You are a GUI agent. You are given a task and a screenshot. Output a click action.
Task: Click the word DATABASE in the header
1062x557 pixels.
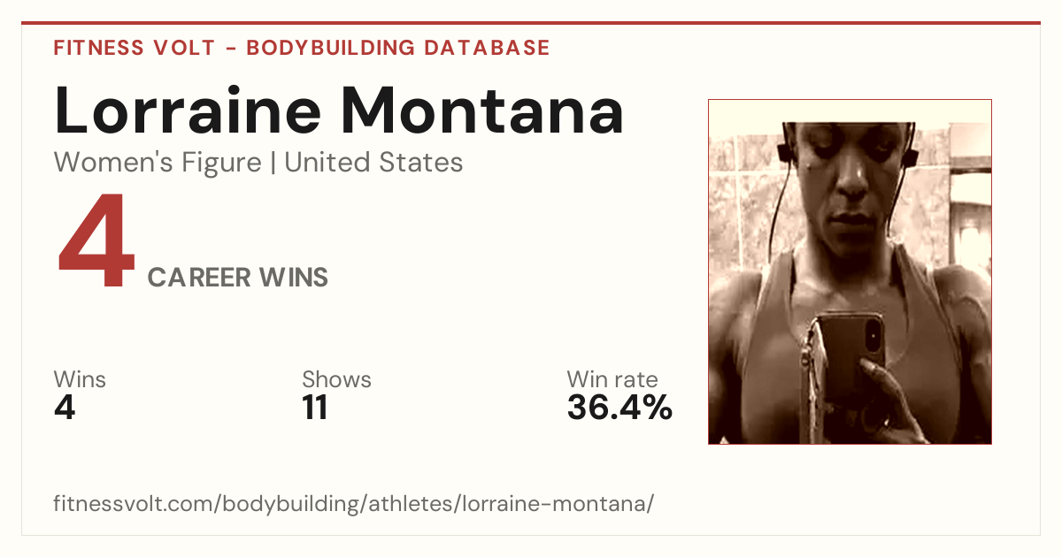pyautogui.click(x=487, y=48)
